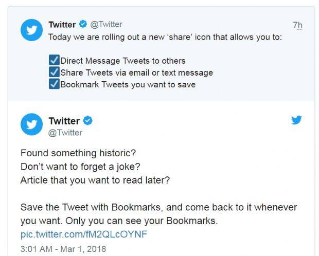Click checkmark beside Bookmark Tweets line
The width and height of the screenshot is (319, 256).
pos(54,84)
